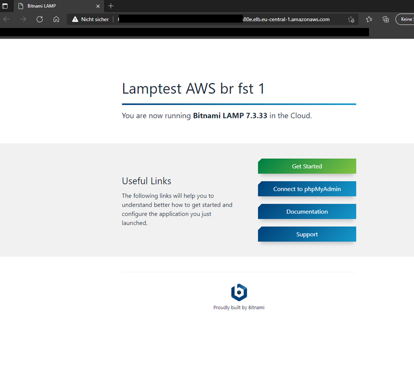The image size is (414, 390).
Task: Open the Documentation link
Action: [307, 211]
